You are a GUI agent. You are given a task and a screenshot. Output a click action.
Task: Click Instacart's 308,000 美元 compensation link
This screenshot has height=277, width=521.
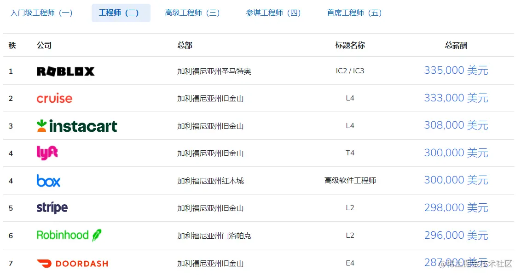(456, 125)
